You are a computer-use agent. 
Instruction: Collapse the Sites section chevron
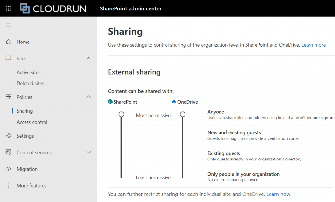pyautogui.click(x=88, y=58)
